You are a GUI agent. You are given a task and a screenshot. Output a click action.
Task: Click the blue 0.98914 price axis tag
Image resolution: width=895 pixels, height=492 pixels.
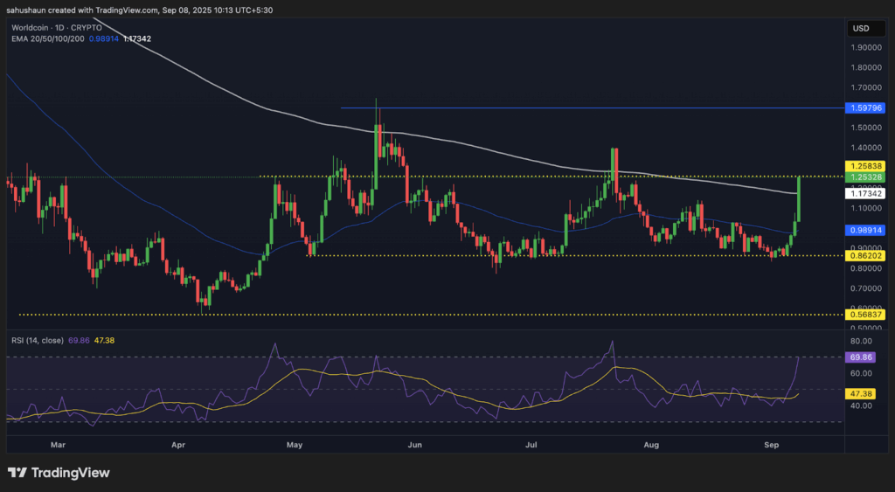[x=865, y=230]
